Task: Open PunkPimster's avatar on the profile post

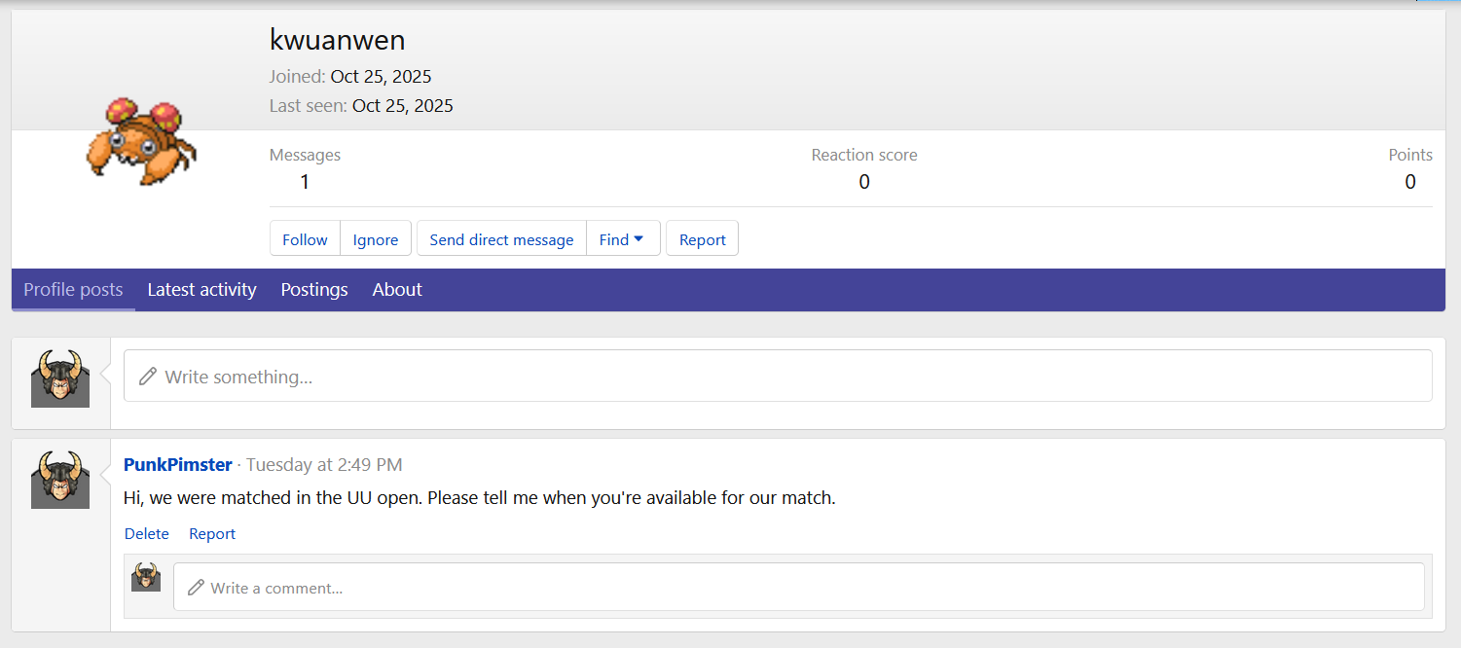Action: coord(60,479)
